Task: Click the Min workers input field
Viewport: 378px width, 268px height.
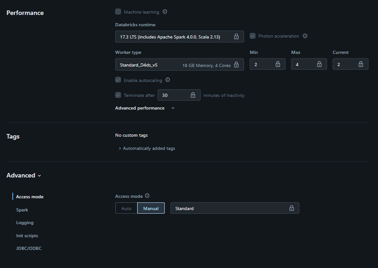Action: click(x=263, y=65)
